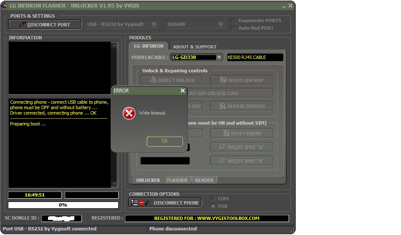Viewport: 401px width, 235px height.
Task: Click the SC DONGLE ID field
Action: pyautogui.click(x=61, y=218)
